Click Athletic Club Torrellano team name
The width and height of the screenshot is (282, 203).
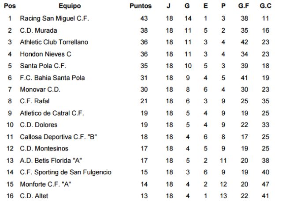(54, 42)
